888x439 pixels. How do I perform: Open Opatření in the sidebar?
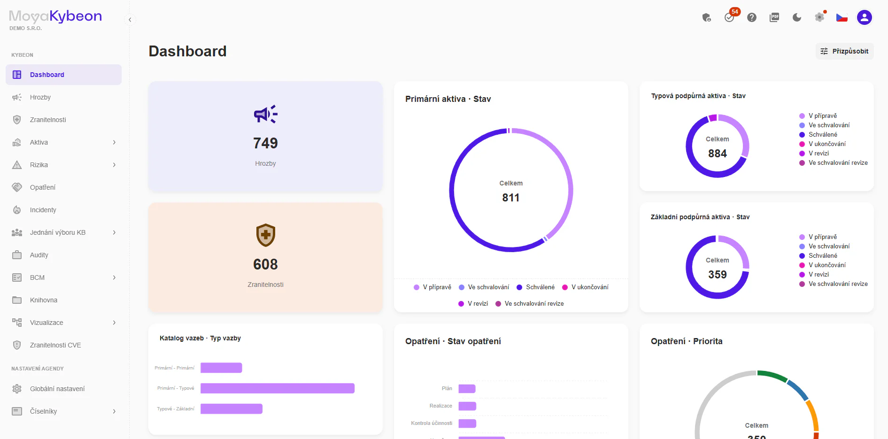point(63,187)
